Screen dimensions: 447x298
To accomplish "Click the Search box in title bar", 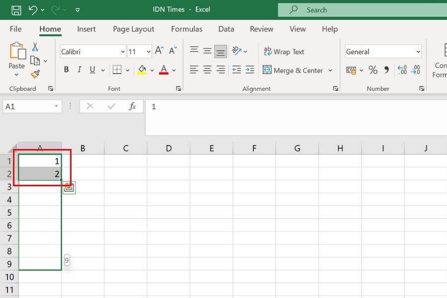I will [363, 10].
